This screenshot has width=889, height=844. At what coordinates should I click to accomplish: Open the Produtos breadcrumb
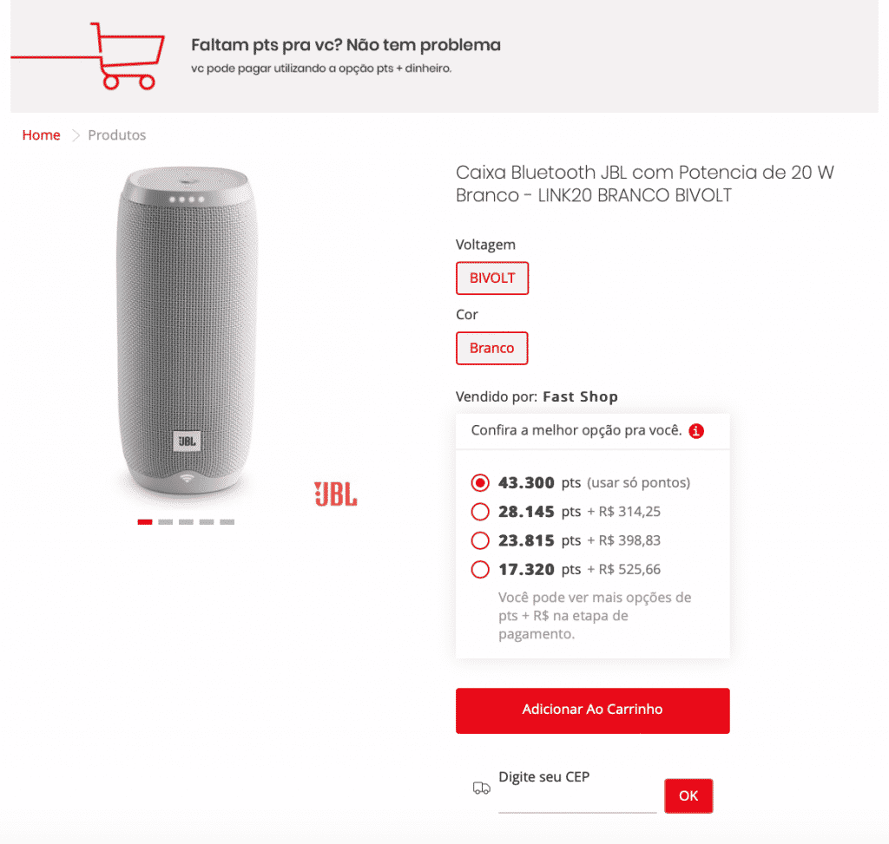click(x=117, y=135)
